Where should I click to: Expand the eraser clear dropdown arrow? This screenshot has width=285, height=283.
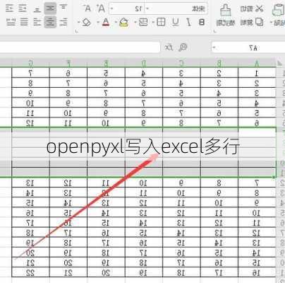79,23
